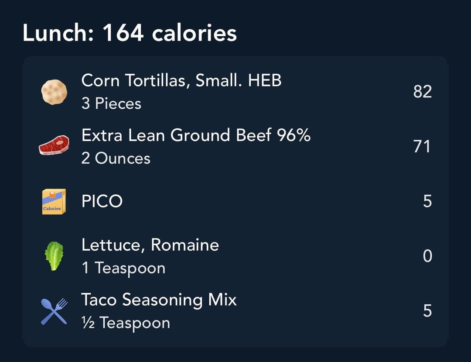Click the 0 calorie value for lettuce
The height and width of the screenshot is (362, 471).
pos(427,256)
